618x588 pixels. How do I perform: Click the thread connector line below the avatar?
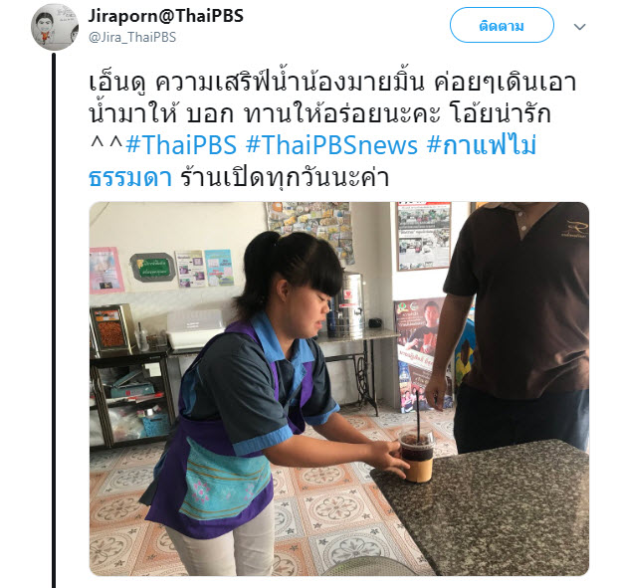click(x=54, y=320)
